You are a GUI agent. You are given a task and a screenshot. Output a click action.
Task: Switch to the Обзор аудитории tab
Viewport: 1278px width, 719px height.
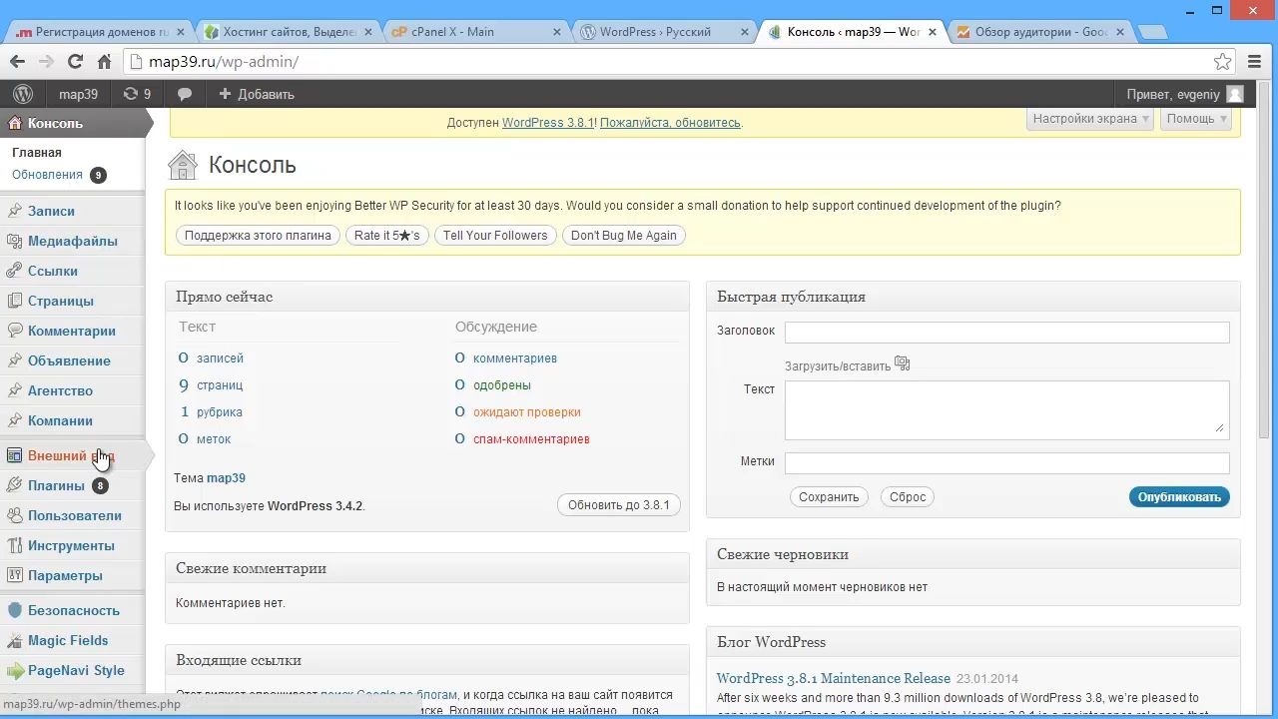pos(1040,32)
